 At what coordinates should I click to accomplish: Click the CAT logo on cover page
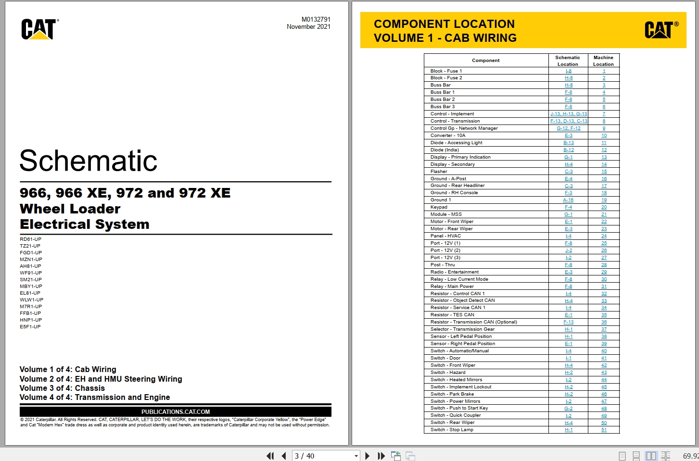(39, 29)
